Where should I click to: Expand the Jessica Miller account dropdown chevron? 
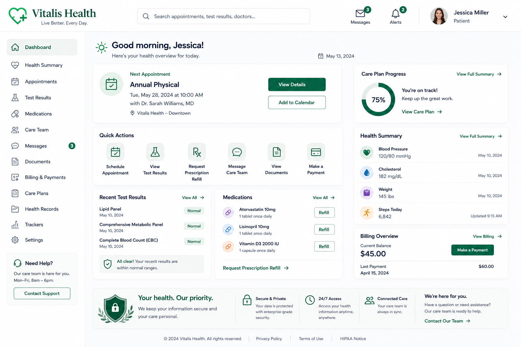click(505, 17)
